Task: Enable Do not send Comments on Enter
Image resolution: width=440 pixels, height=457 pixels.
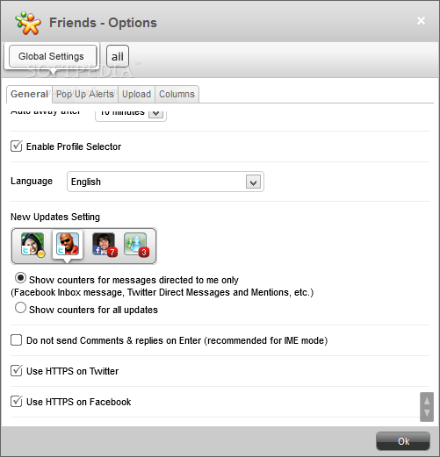Action: (17, 340)
